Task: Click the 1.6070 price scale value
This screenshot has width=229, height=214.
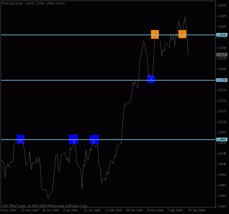Action: point(222,5)
